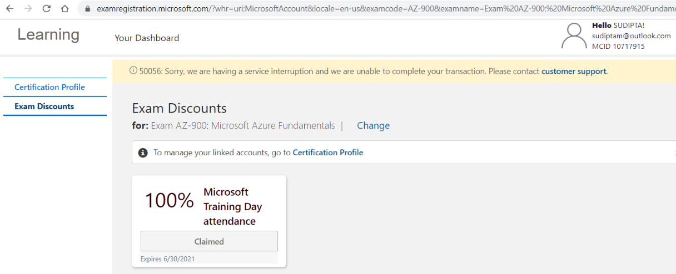Viewport: 676px width, 274px height.
Task: View site security via the padlock icon
Action: click(x=87, y=9)
